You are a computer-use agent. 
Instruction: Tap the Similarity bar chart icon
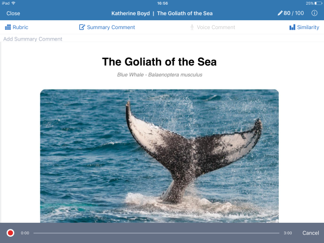292,27
